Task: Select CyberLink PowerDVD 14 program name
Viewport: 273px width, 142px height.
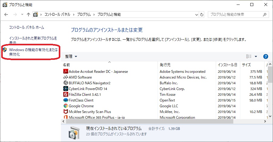Action: 88,89
